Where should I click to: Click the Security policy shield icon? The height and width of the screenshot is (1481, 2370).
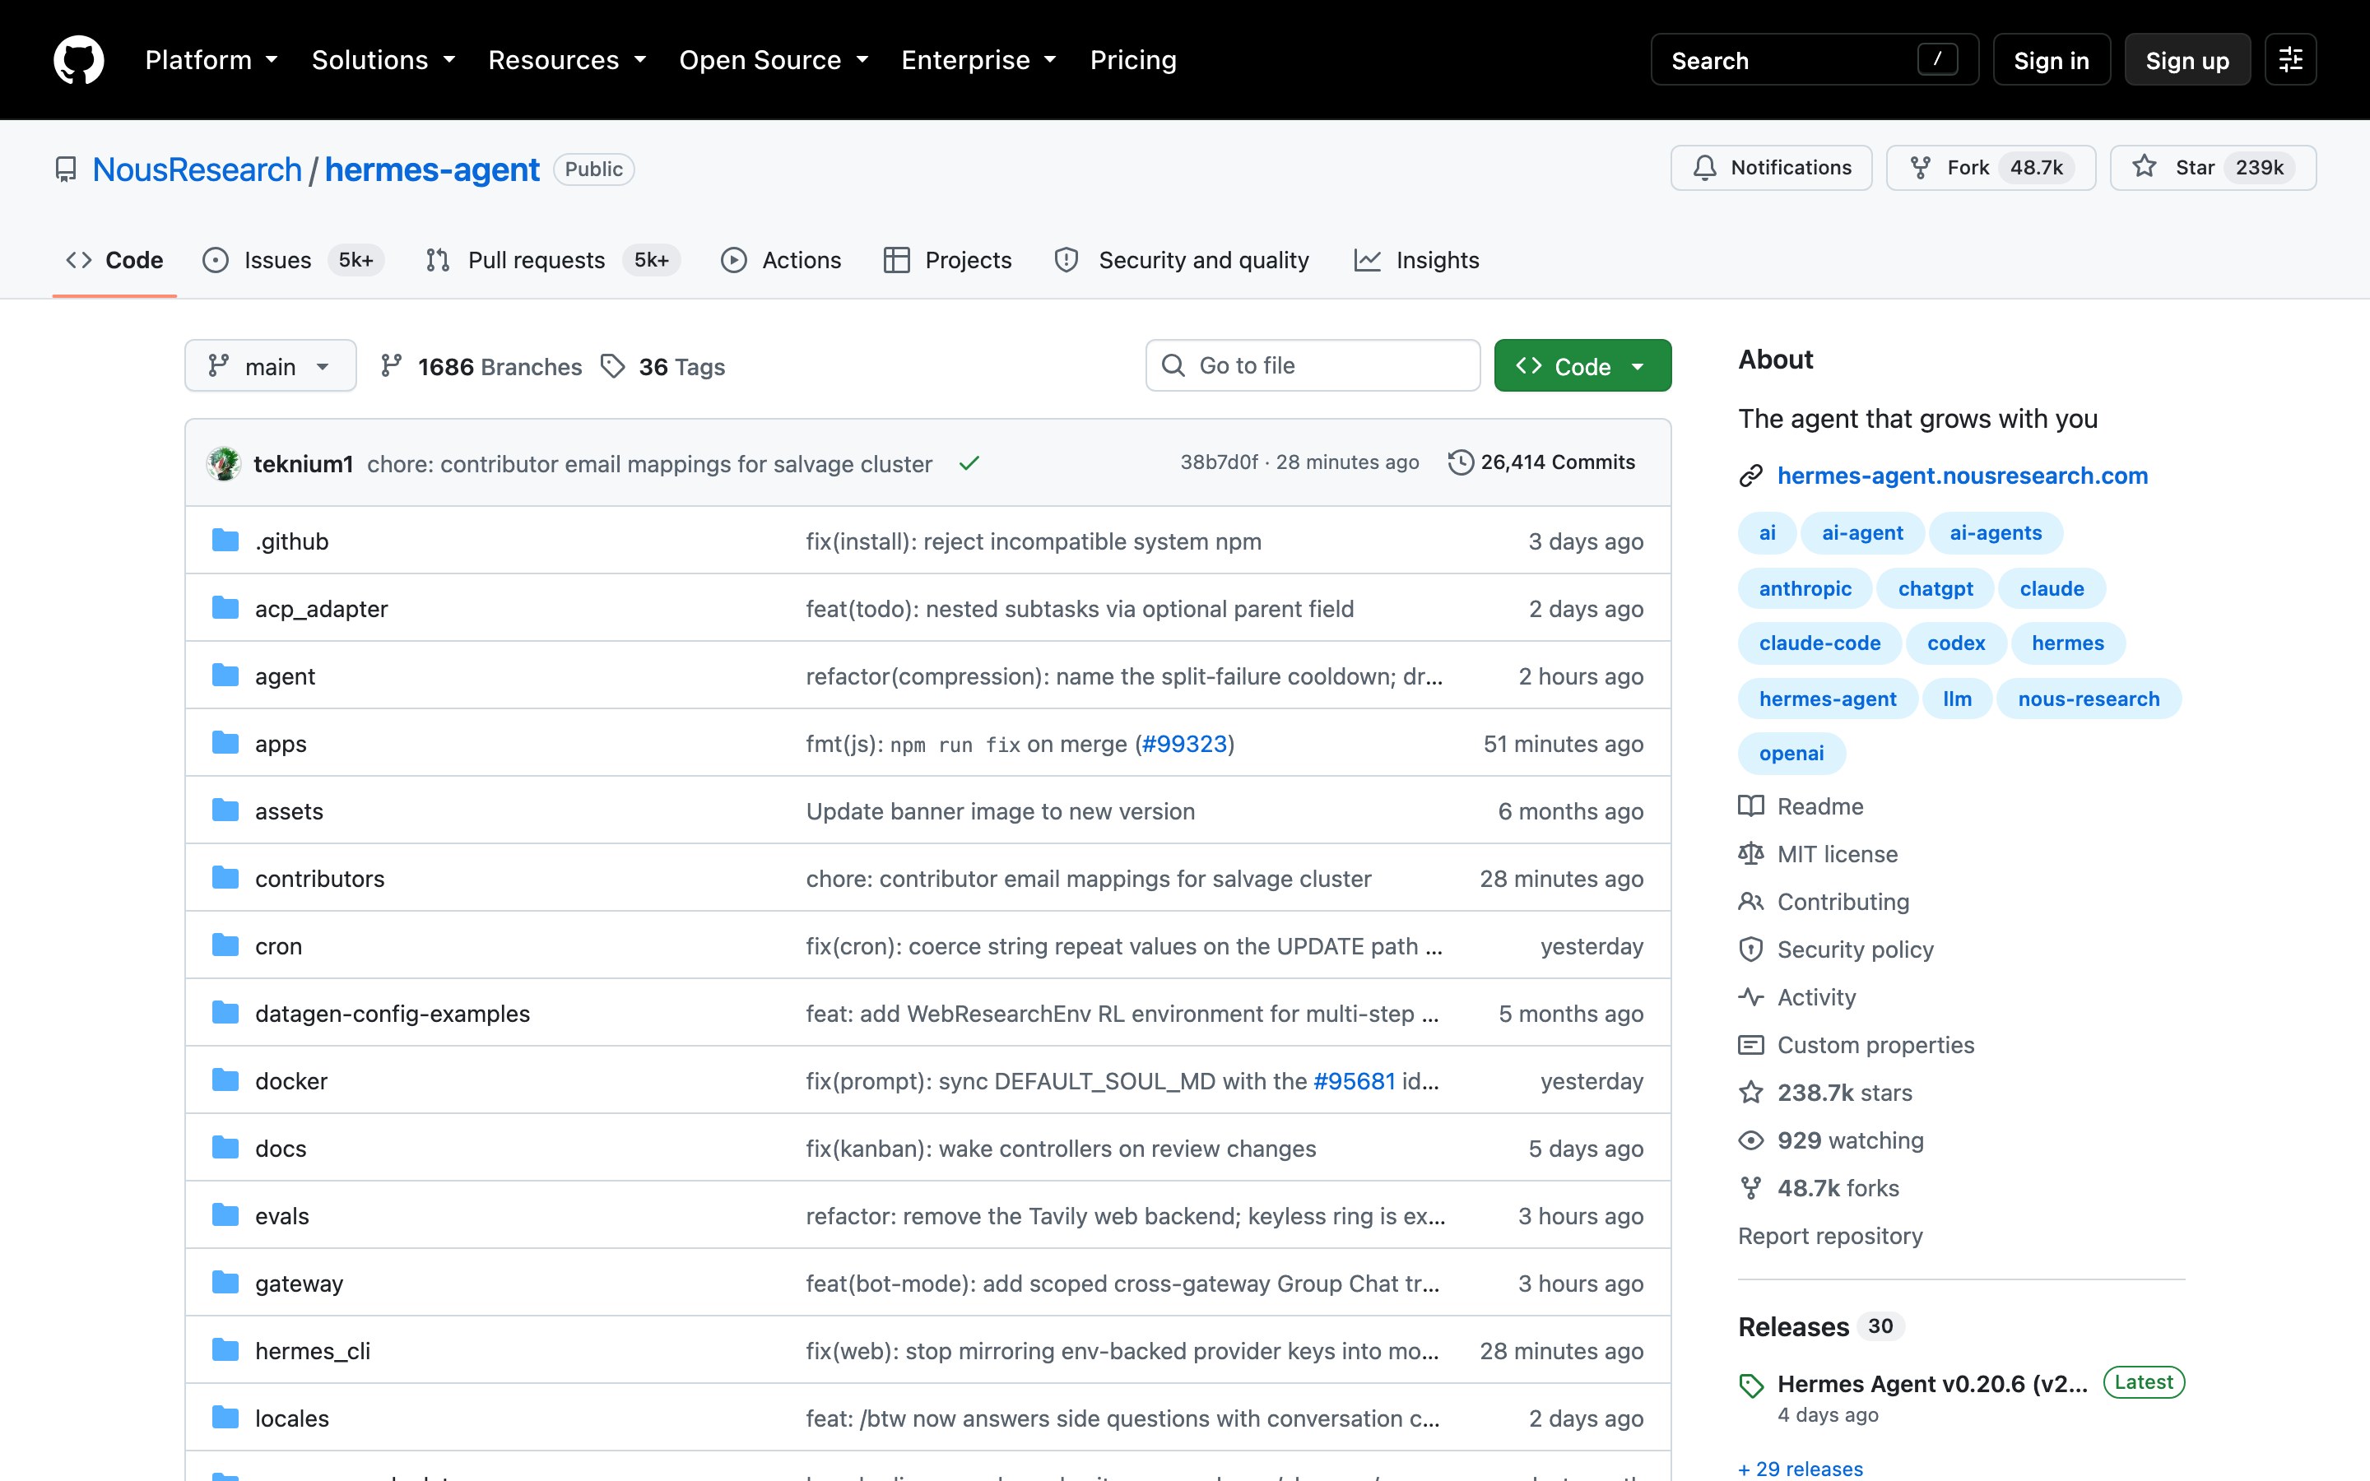pos(1750,949)
